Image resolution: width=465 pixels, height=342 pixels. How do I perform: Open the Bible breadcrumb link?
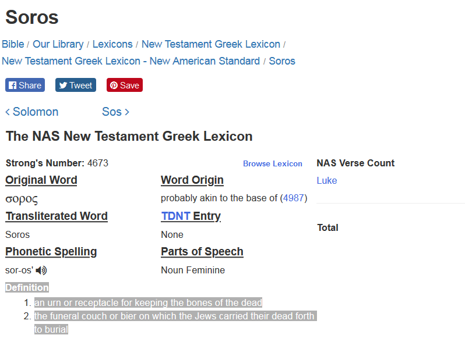coord(13,44)
